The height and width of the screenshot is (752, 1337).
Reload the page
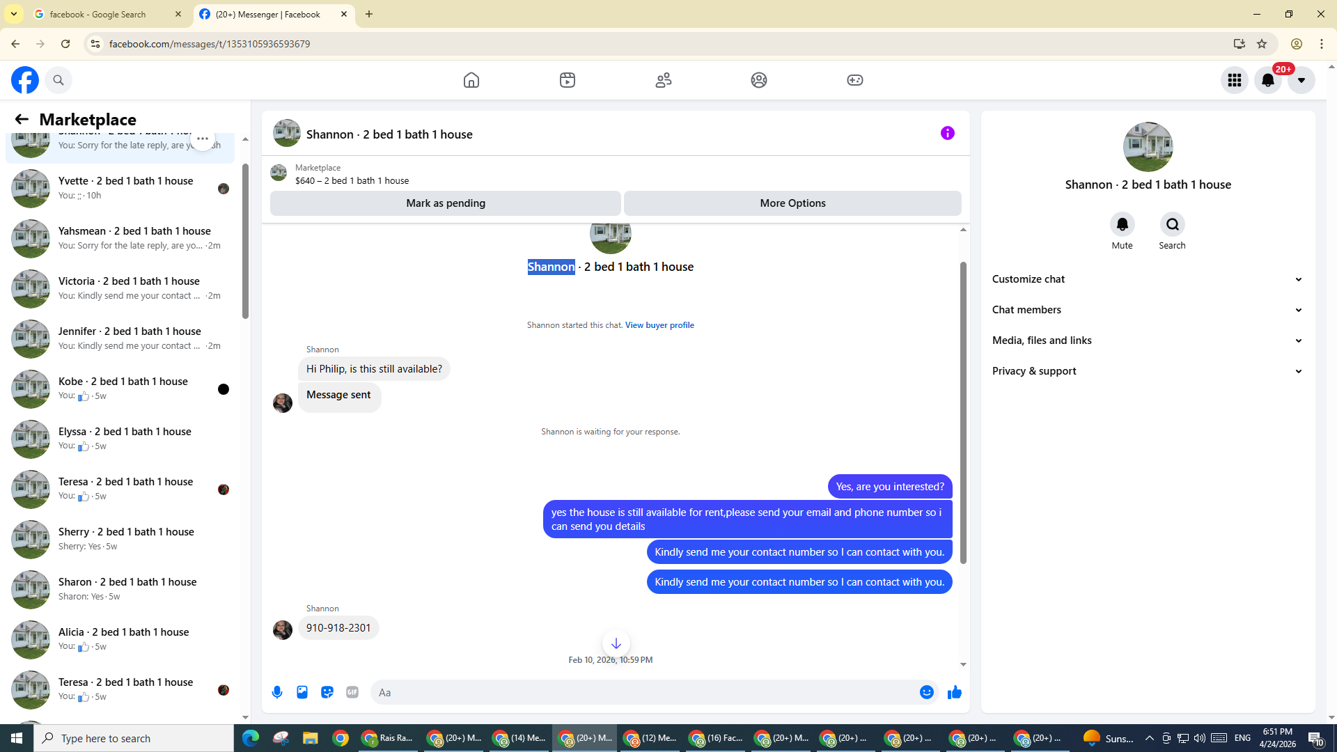(x=65, y=44)
